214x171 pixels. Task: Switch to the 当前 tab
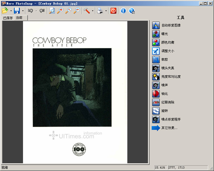[x=21, y=18]
